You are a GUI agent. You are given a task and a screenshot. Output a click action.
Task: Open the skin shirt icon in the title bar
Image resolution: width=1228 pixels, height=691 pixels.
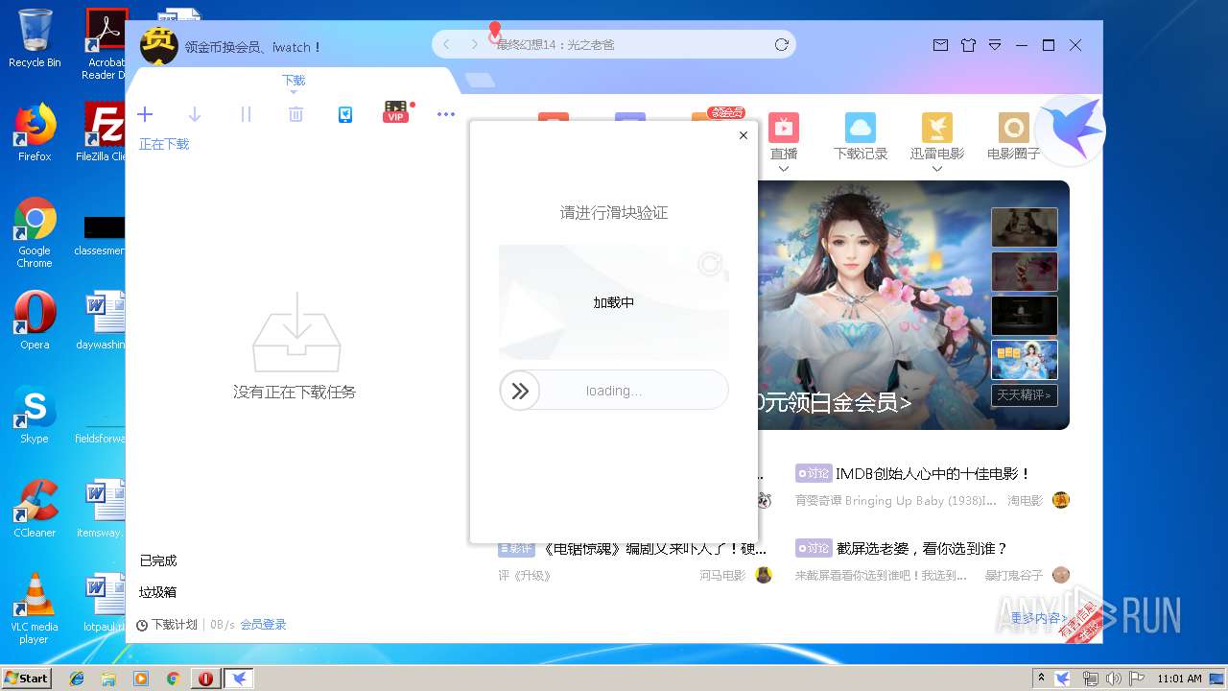point(968,45)
